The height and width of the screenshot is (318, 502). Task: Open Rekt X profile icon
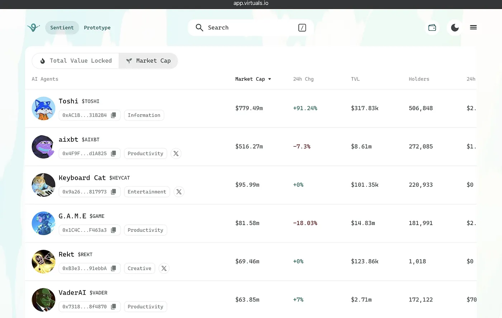pos(164,268)
